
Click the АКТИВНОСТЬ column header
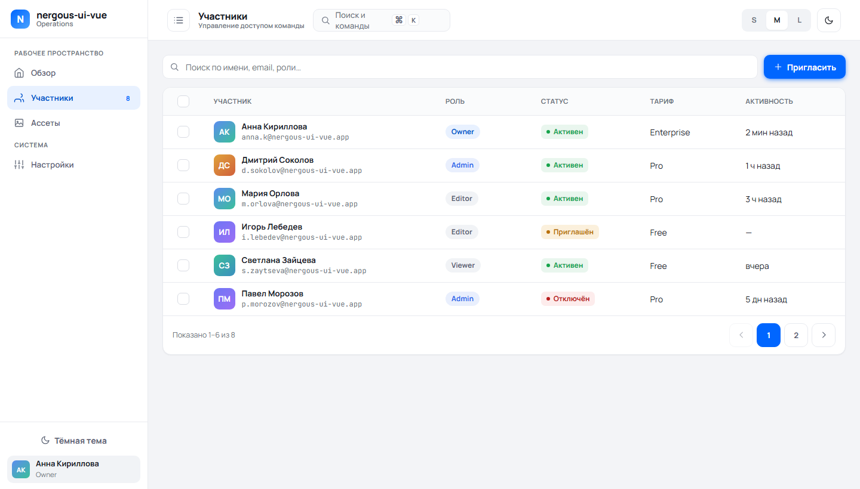pos(769,101)
